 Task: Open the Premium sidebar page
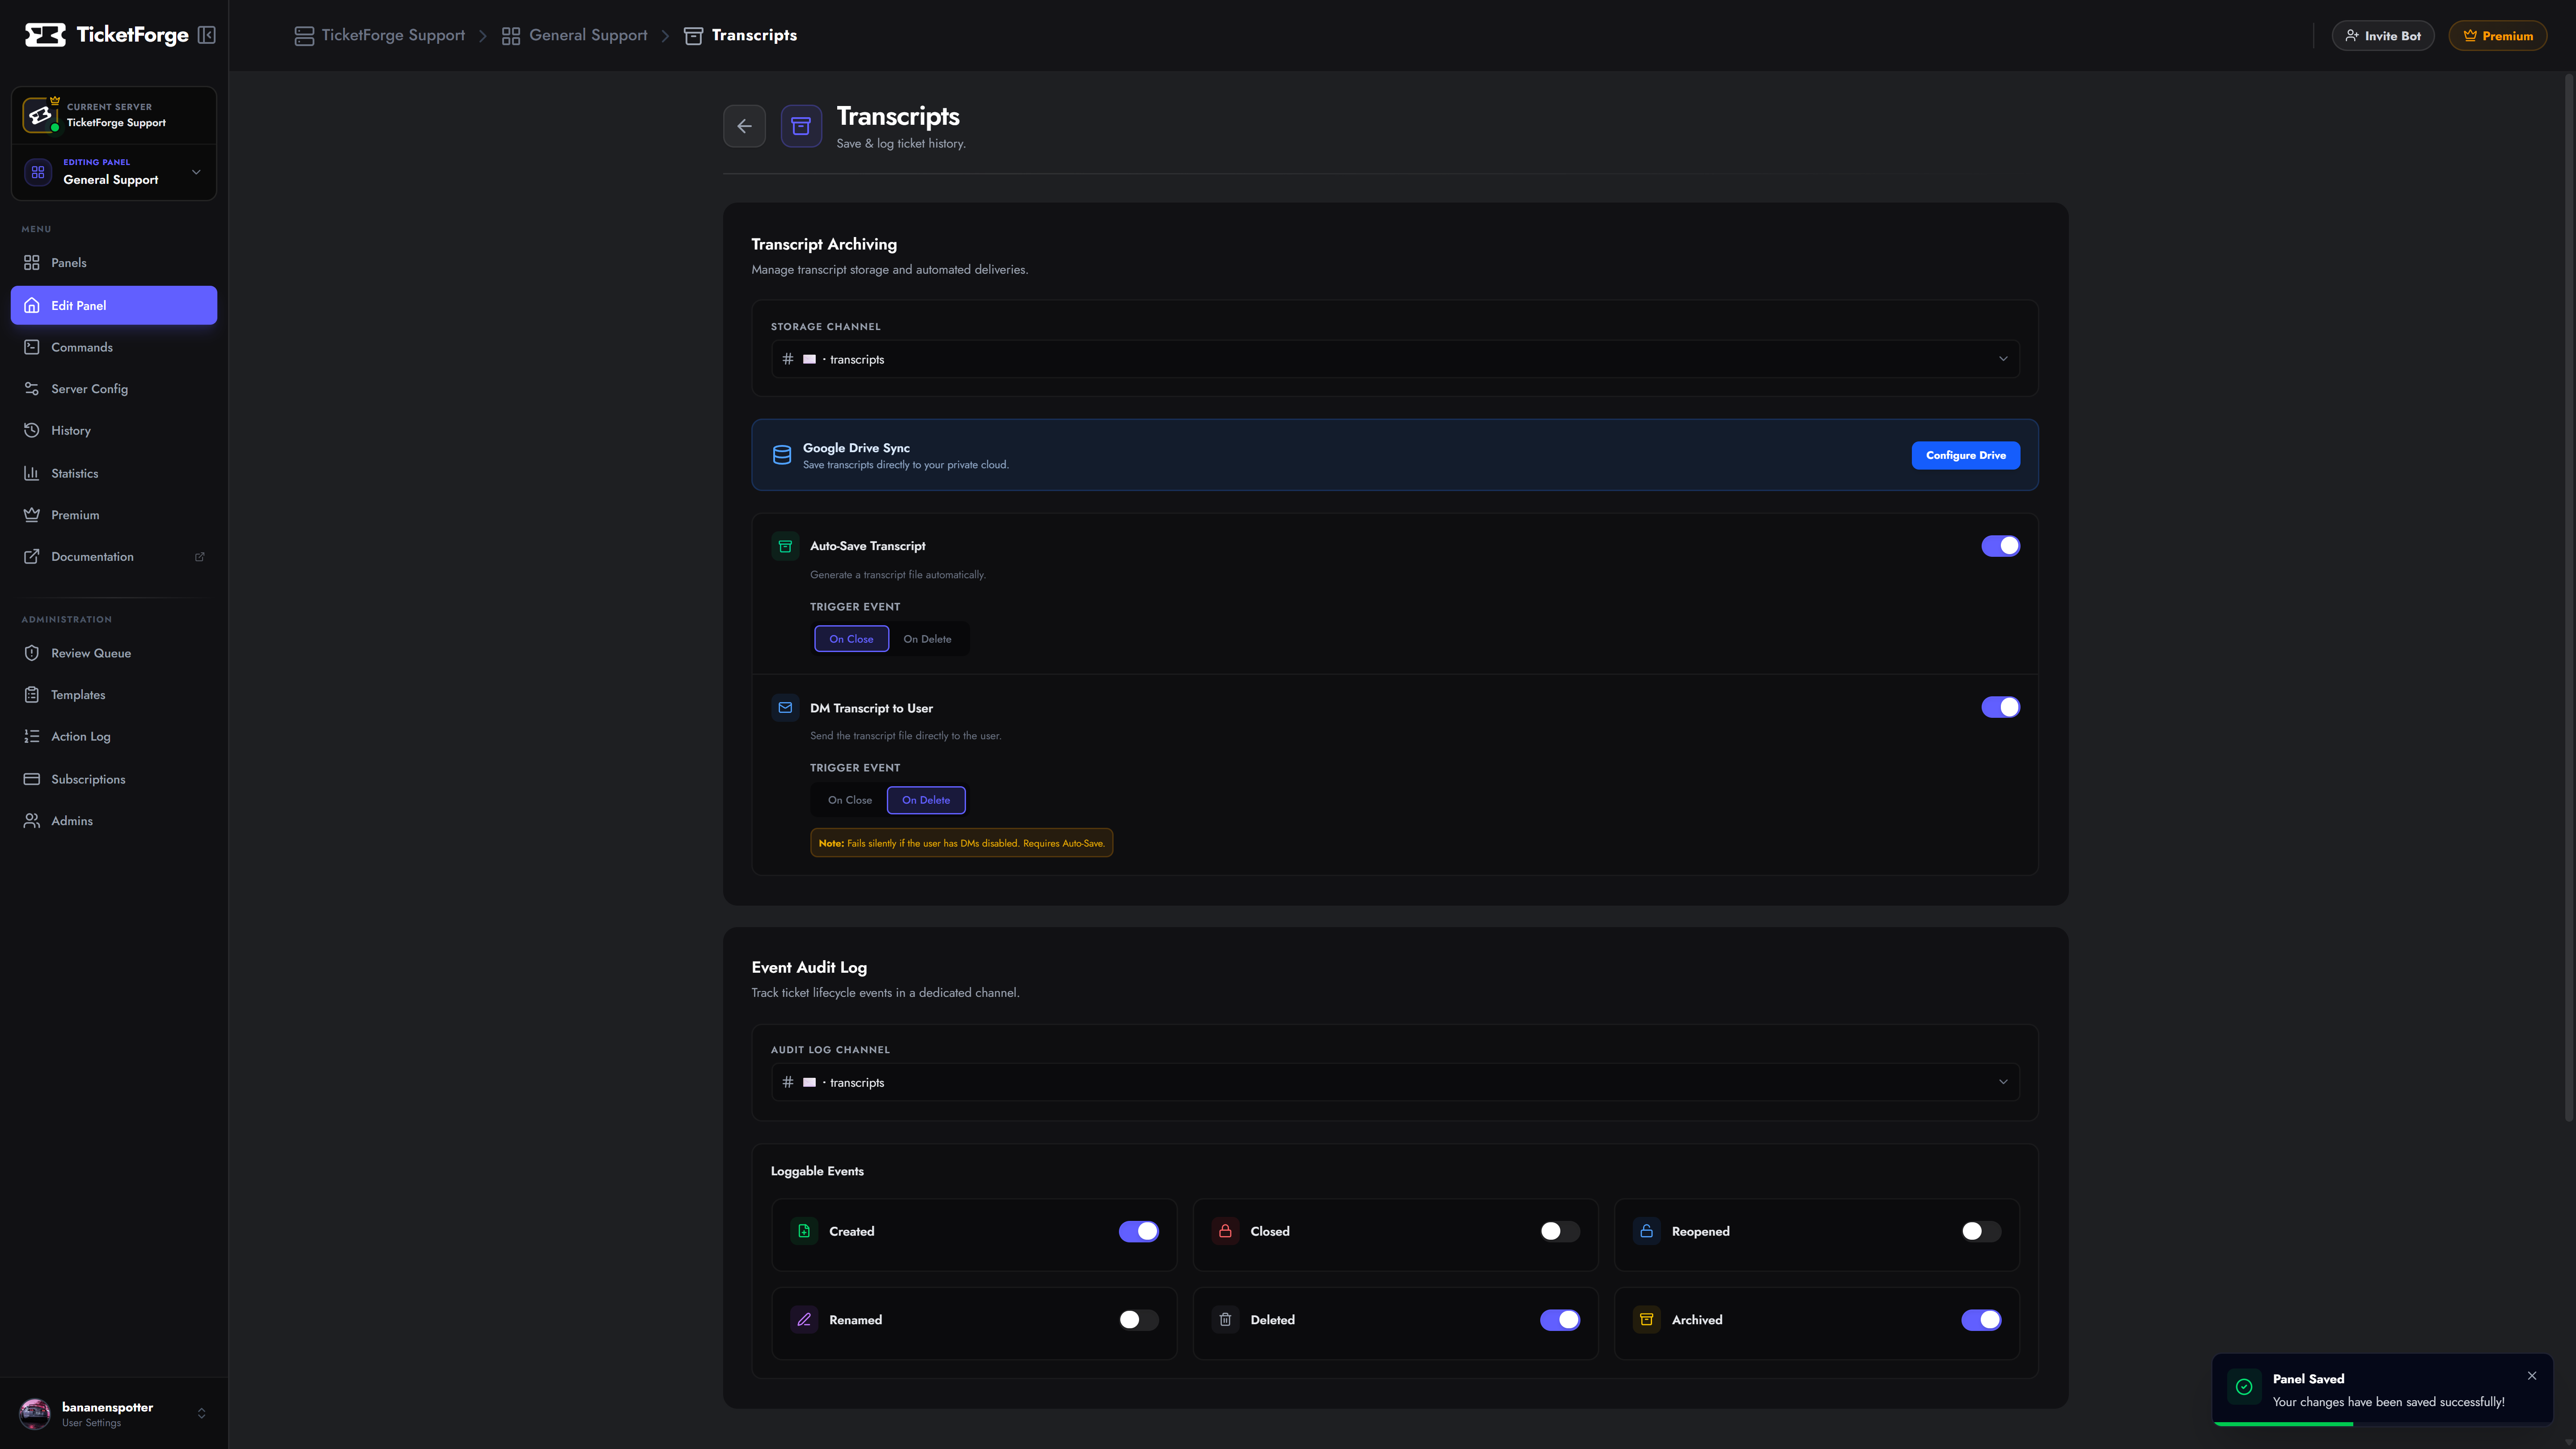click(114, 515)
